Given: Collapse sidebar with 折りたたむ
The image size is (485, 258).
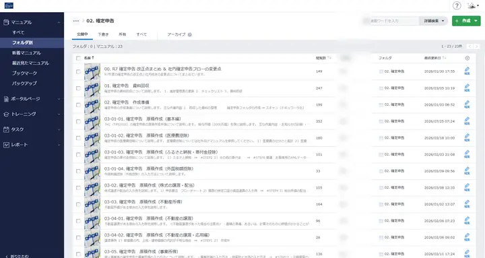Looking at the screenshot, I should pyautogui.click(x=18, y=256).
